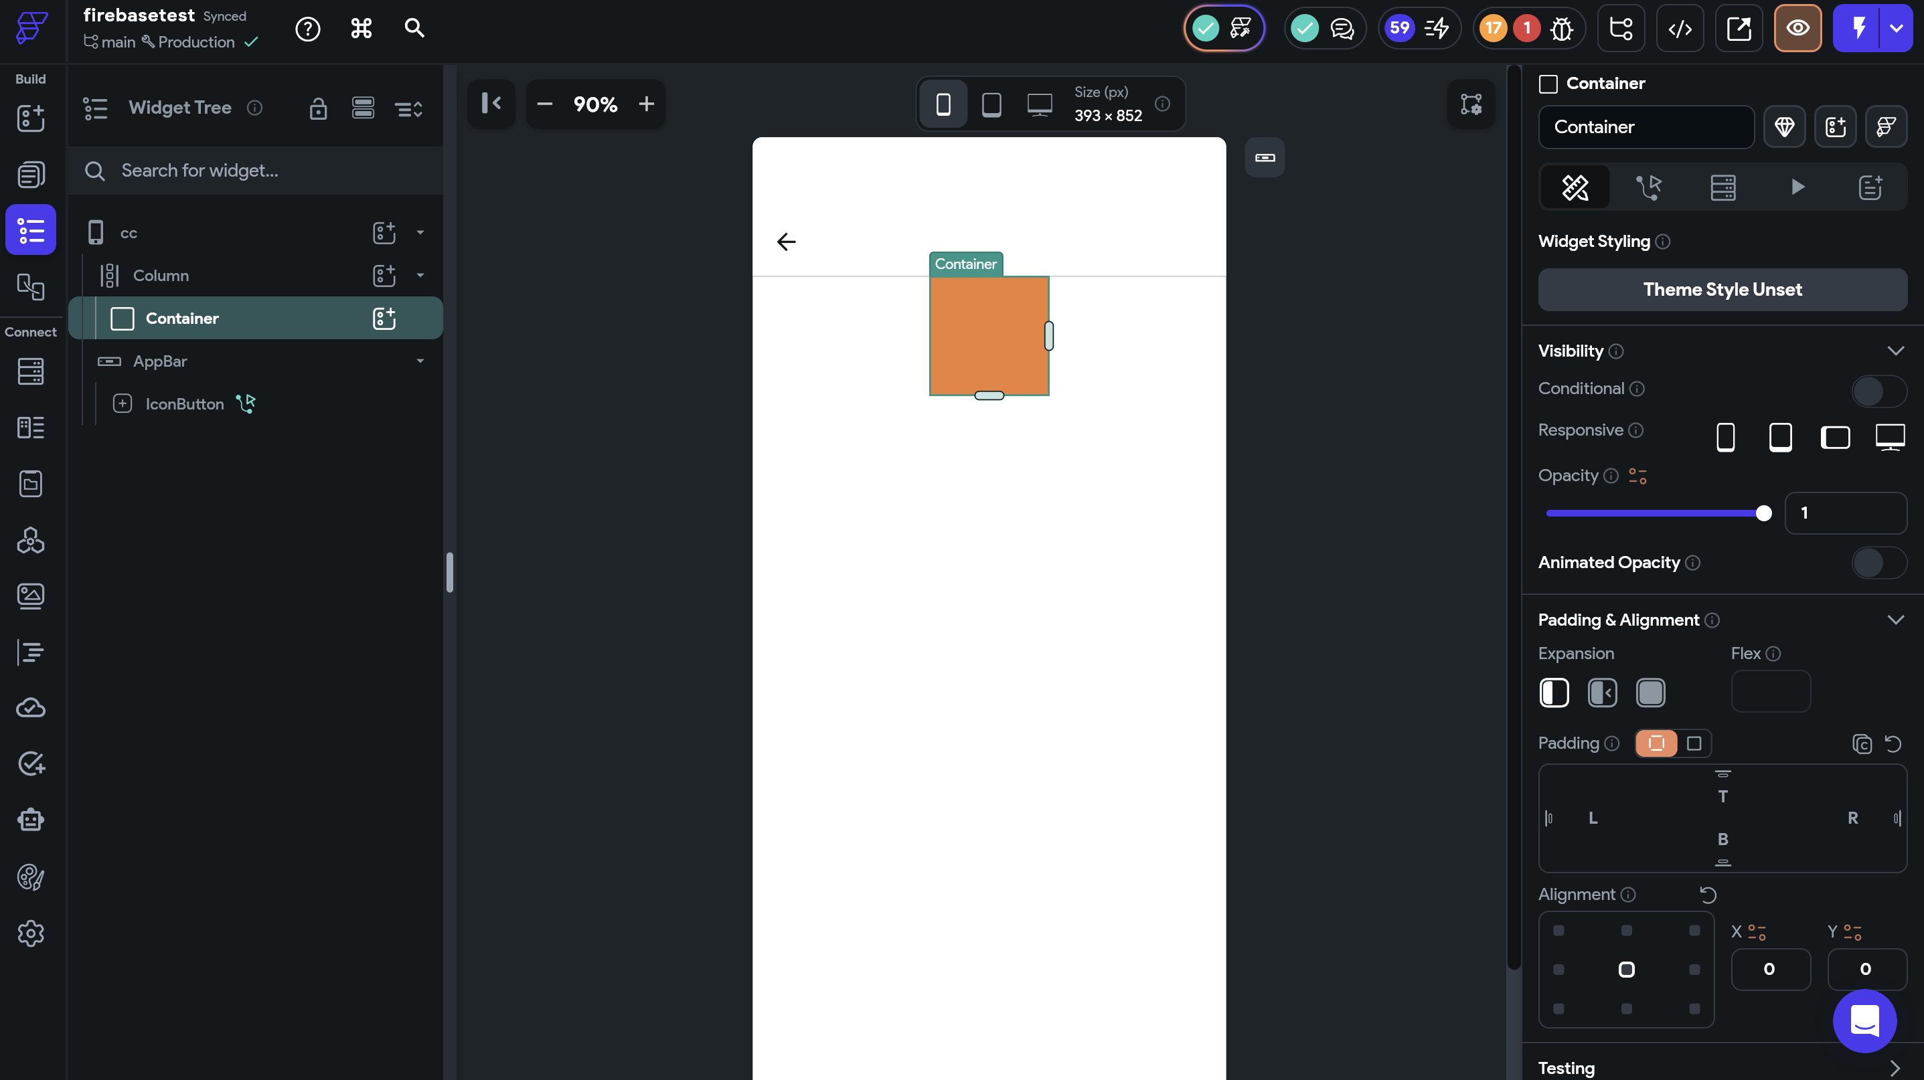
Task: Toggle phone responsive visibility icon
Action: [x=1725, y=437]
